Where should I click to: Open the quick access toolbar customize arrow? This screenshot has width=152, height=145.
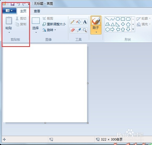coord(29,4)
